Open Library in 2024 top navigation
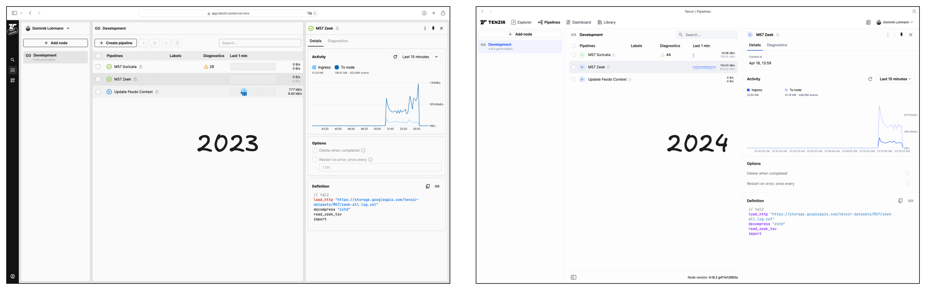This screenshot has width=926, height=290. (x=606, y=22)
